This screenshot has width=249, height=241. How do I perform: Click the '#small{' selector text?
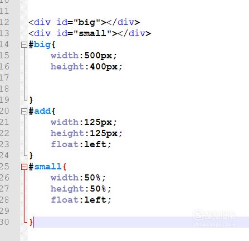coord(47,167)
